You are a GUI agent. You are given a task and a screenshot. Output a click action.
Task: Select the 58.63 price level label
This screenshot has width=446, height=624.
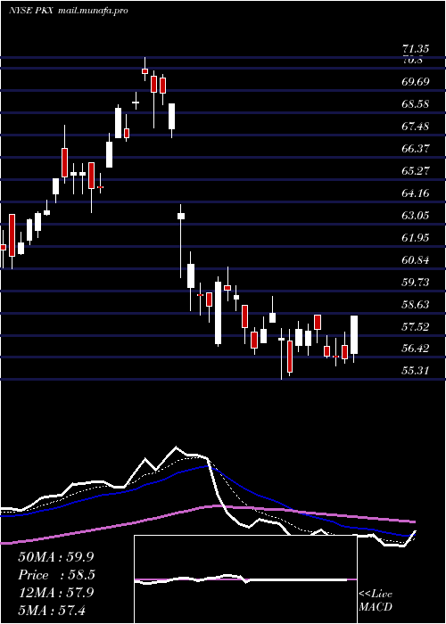pos(416,305)
